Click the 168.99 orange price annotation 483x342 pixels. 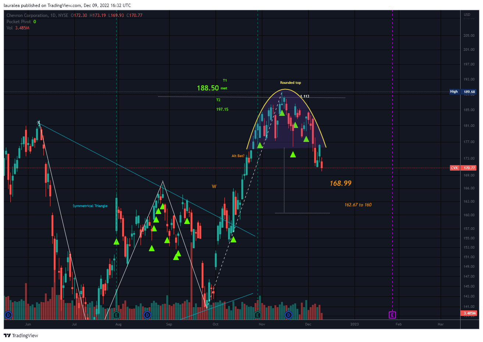(340, 183)
